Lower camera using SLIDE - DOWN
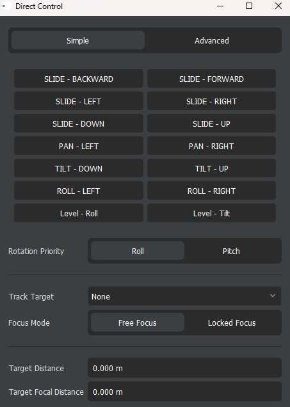This screenshot has width=290, height=407. pos(79,124)
